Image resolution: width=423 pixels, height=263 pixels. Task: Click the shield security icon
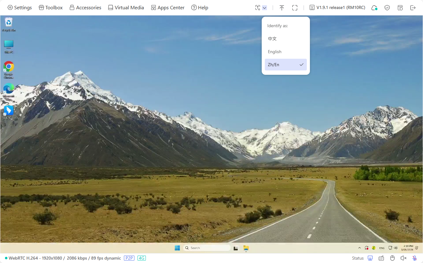(x=387, y=8)
